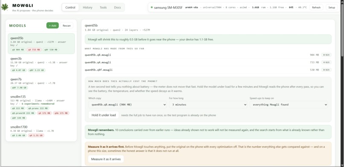Click the q8f 144 MB tag
344x167 pixels.
click(x=18, y=118)
